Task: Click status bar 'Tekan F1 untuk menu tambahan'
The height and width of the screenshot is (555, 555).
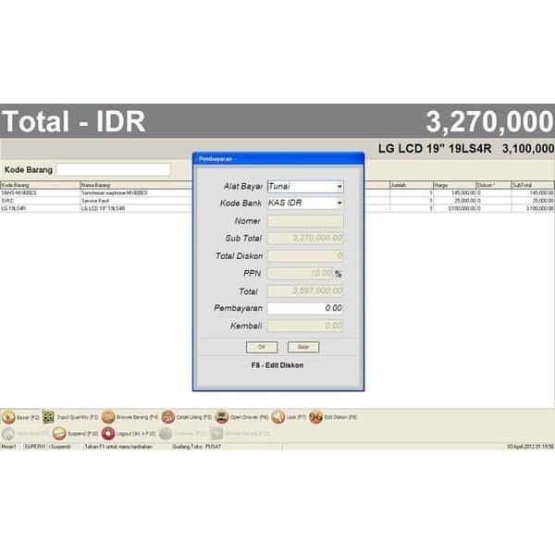Action: [x=118, y=447]
